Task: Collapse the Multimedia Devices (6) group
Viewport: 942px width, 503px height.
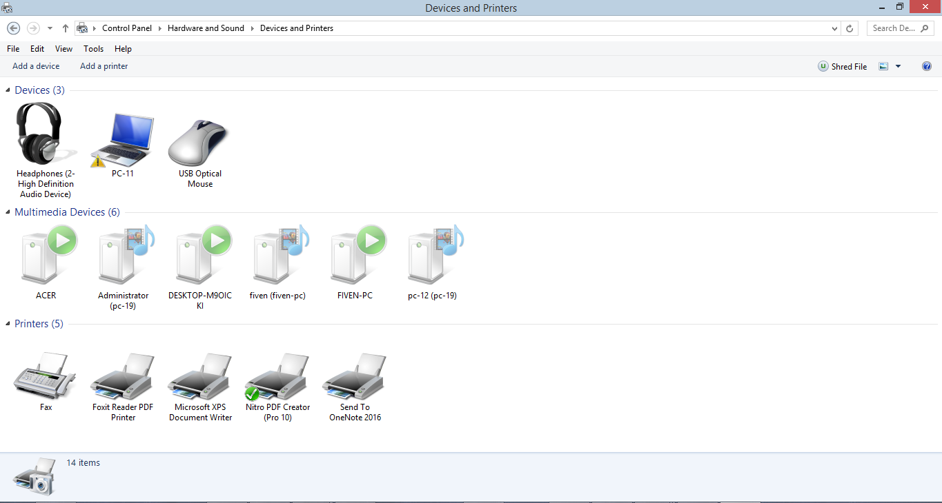Action: click(8, 212)
